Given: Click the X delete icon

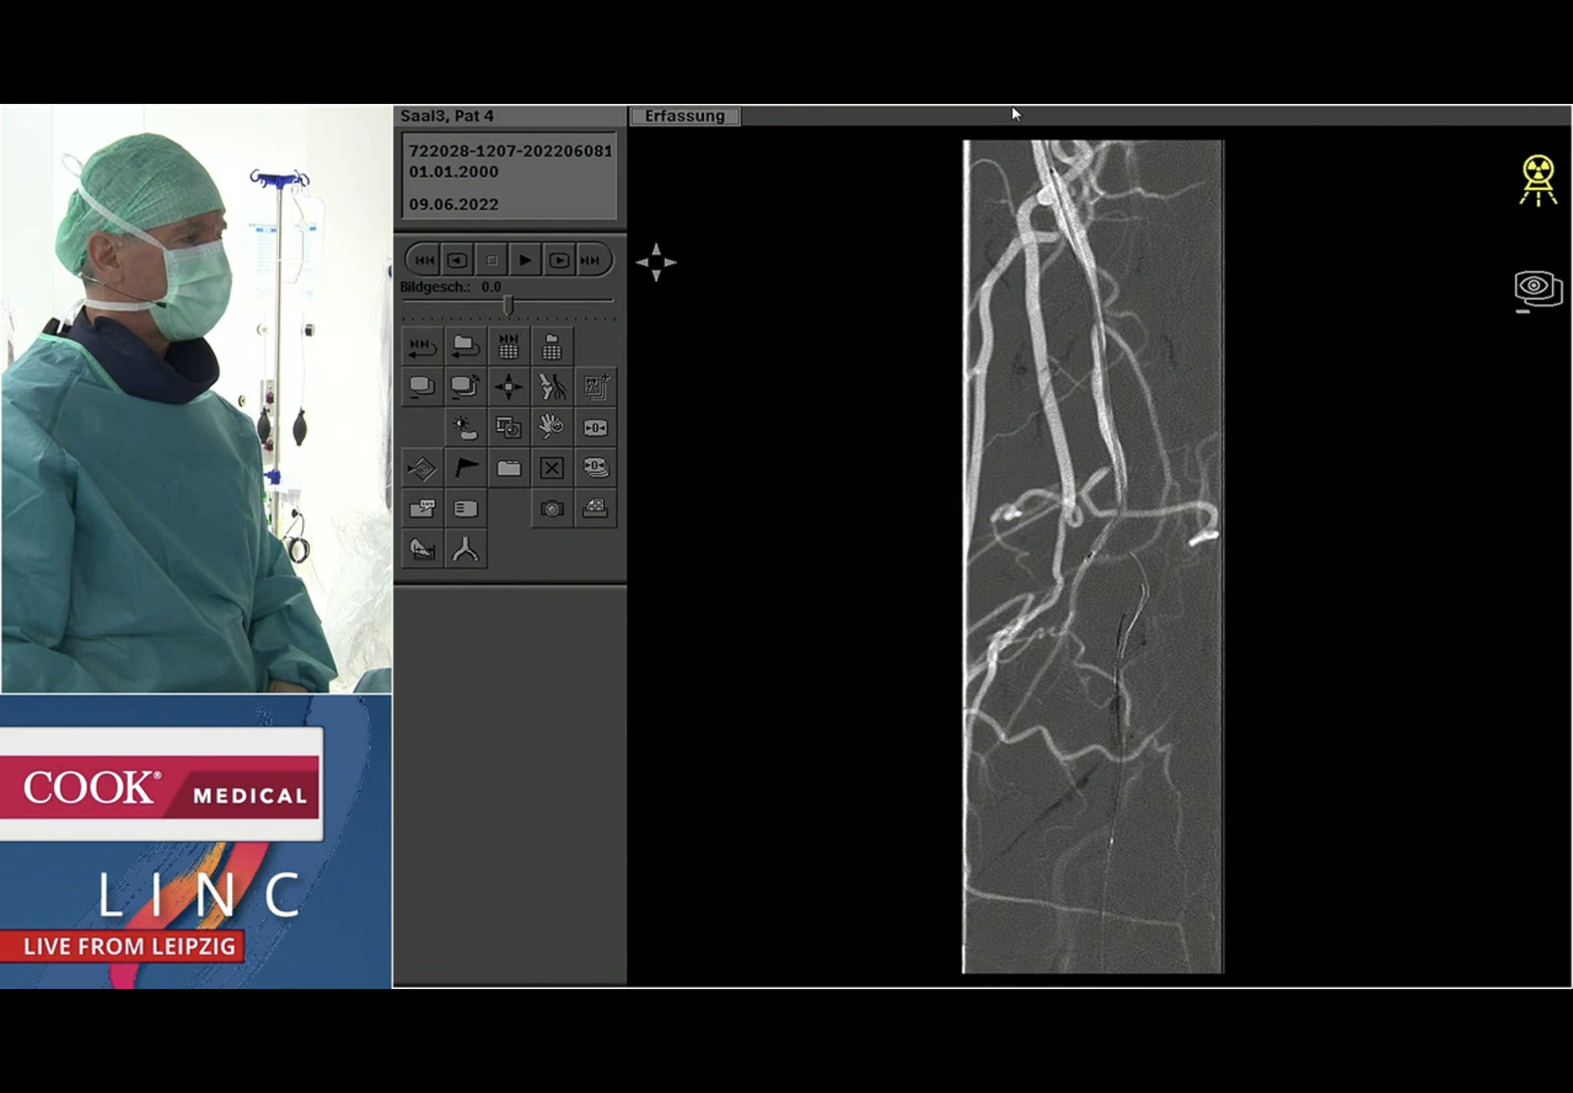Looking at the screenshot, I should point(552,469).
